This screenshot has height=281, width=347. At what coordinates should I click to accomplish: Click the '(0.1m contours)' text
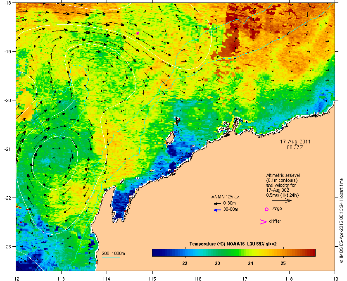[282, 180]
